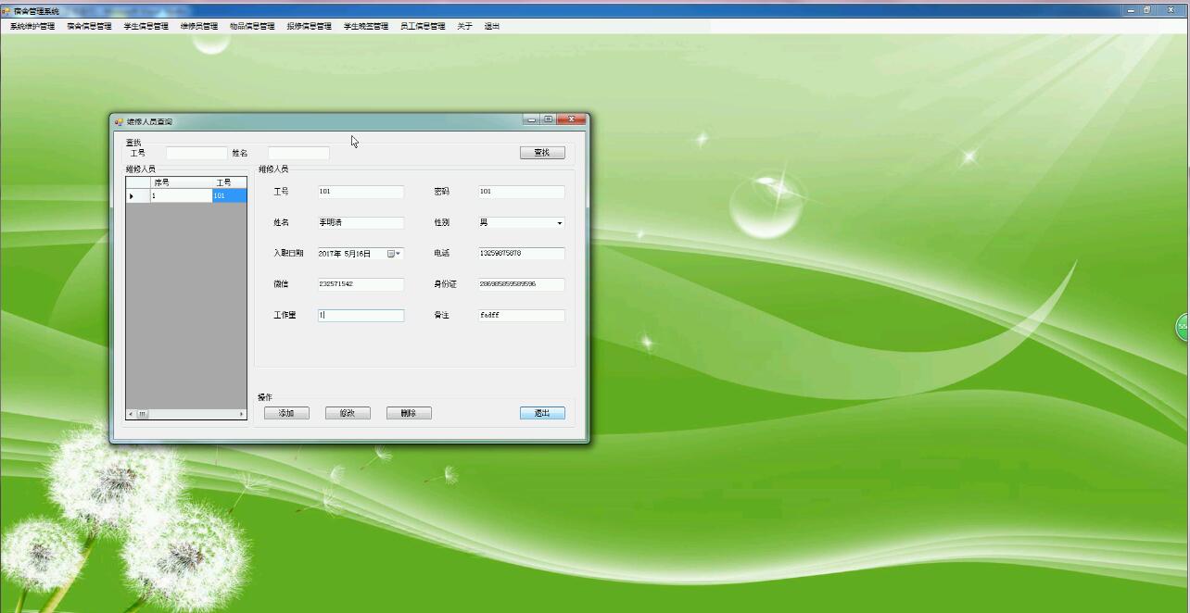Click the 序号 column header

[181, 182]
